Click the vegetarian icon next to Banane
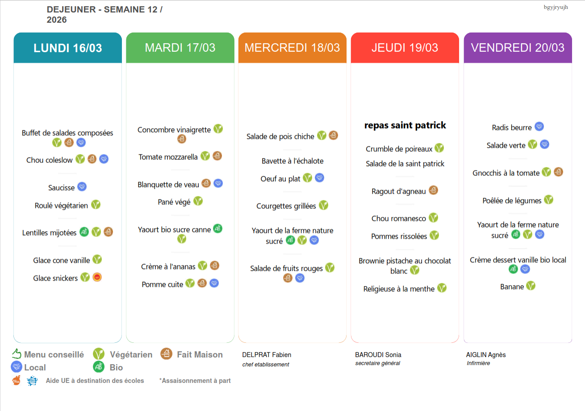 pos(531,286)
